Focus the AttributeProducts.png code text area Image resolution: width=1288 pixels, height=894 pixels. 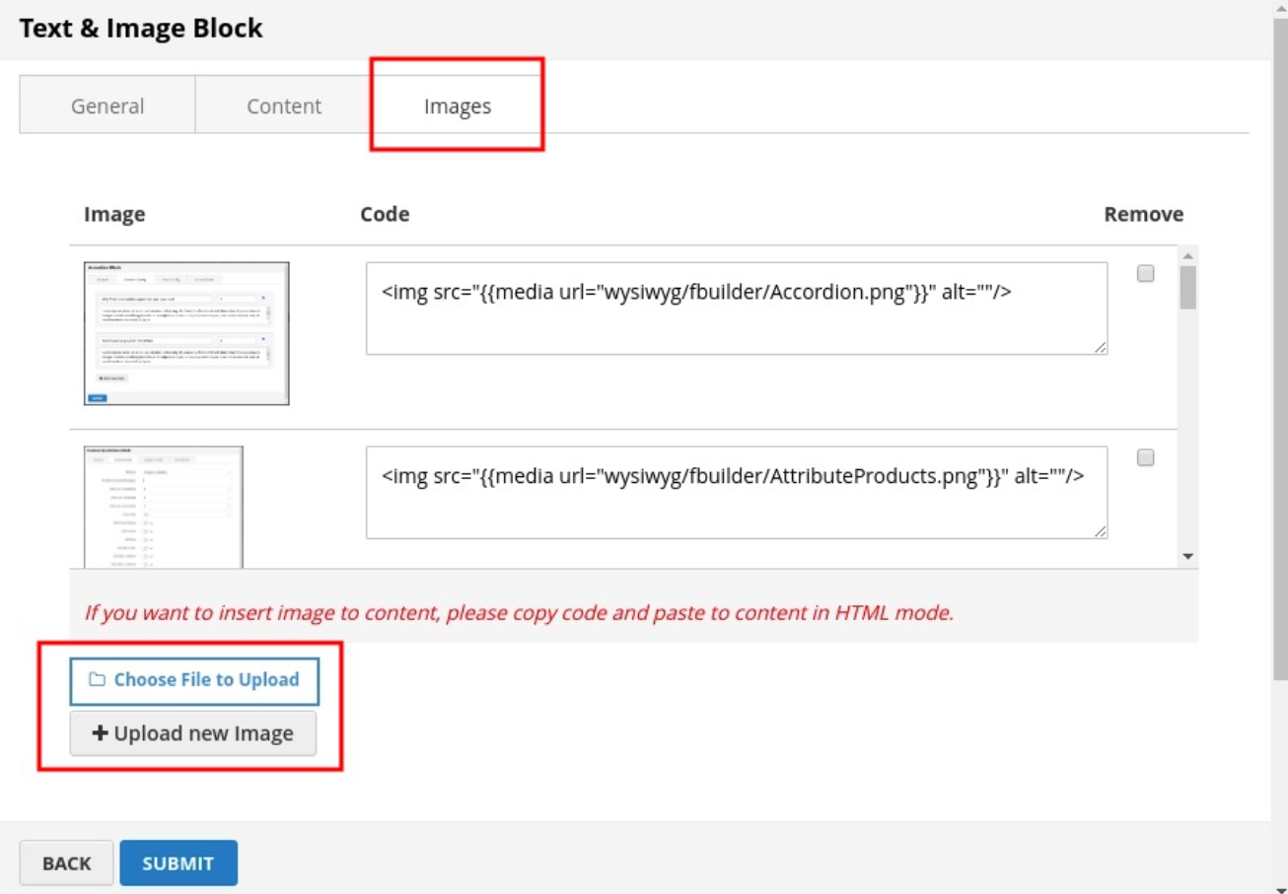[736, 493]
